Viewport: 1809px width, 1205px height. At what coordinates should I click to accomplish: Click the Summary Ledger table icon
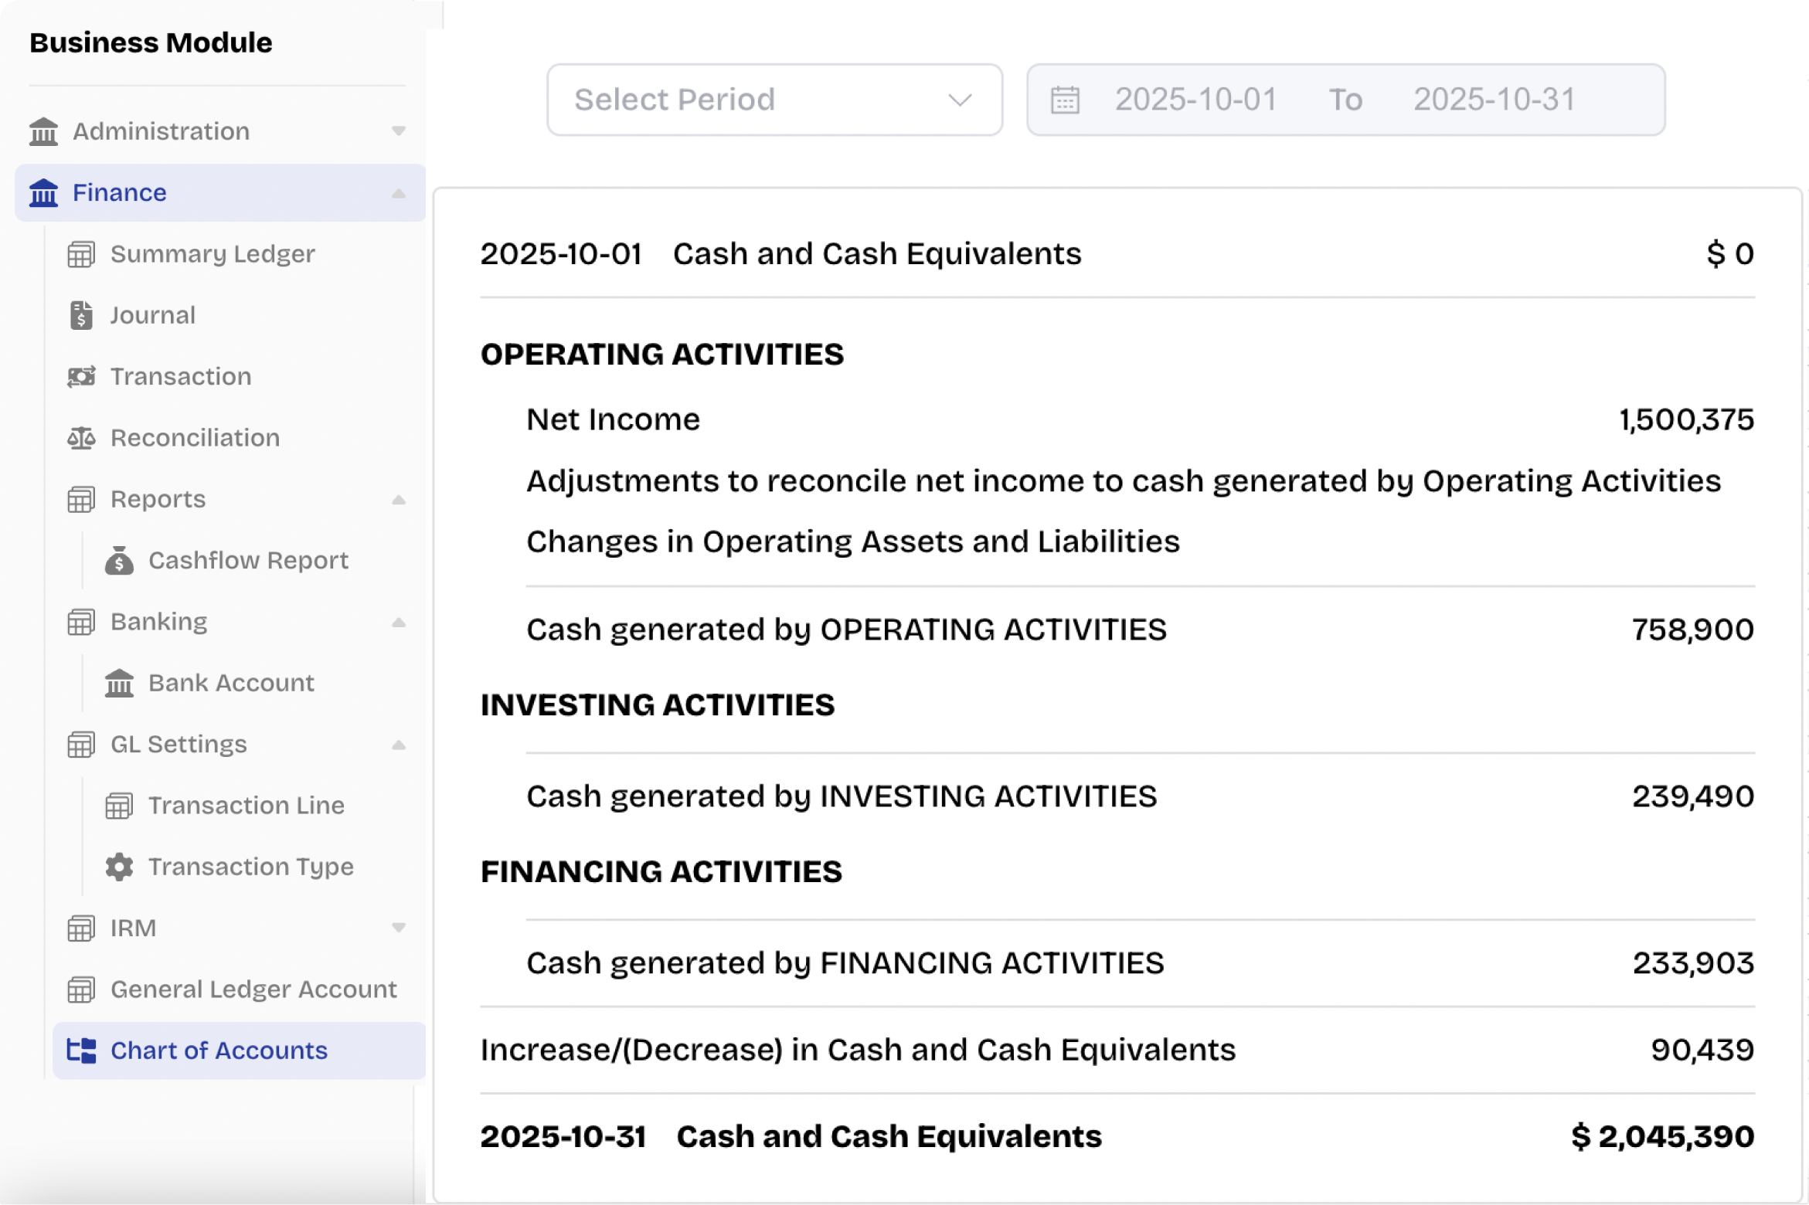pos(81,254)
